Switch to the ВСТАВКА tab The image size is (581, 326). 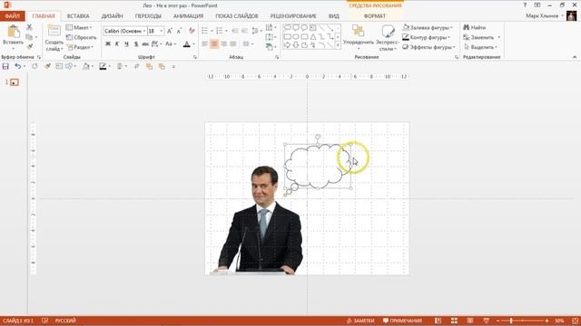(x=78, y=16)
